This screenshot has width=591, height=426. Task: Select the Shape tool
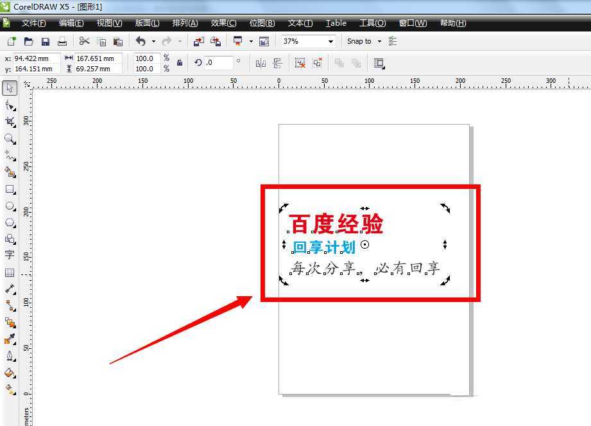tap(10, 103)
